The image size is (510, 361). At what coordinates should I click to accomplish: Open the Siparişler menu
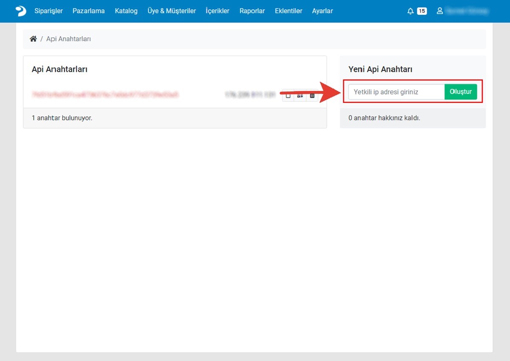click(48, 11)
